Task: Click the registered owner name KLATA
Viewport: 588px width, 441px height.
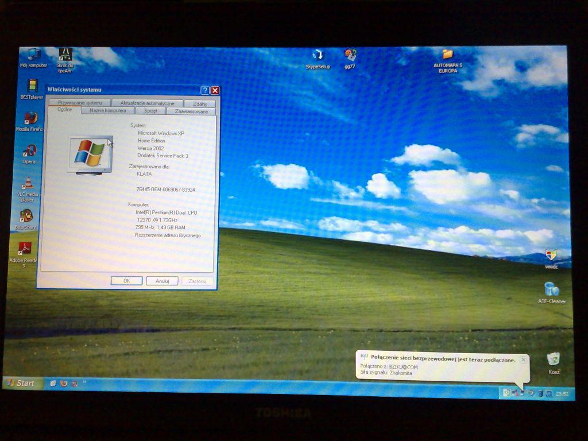Action: point(144,174)
